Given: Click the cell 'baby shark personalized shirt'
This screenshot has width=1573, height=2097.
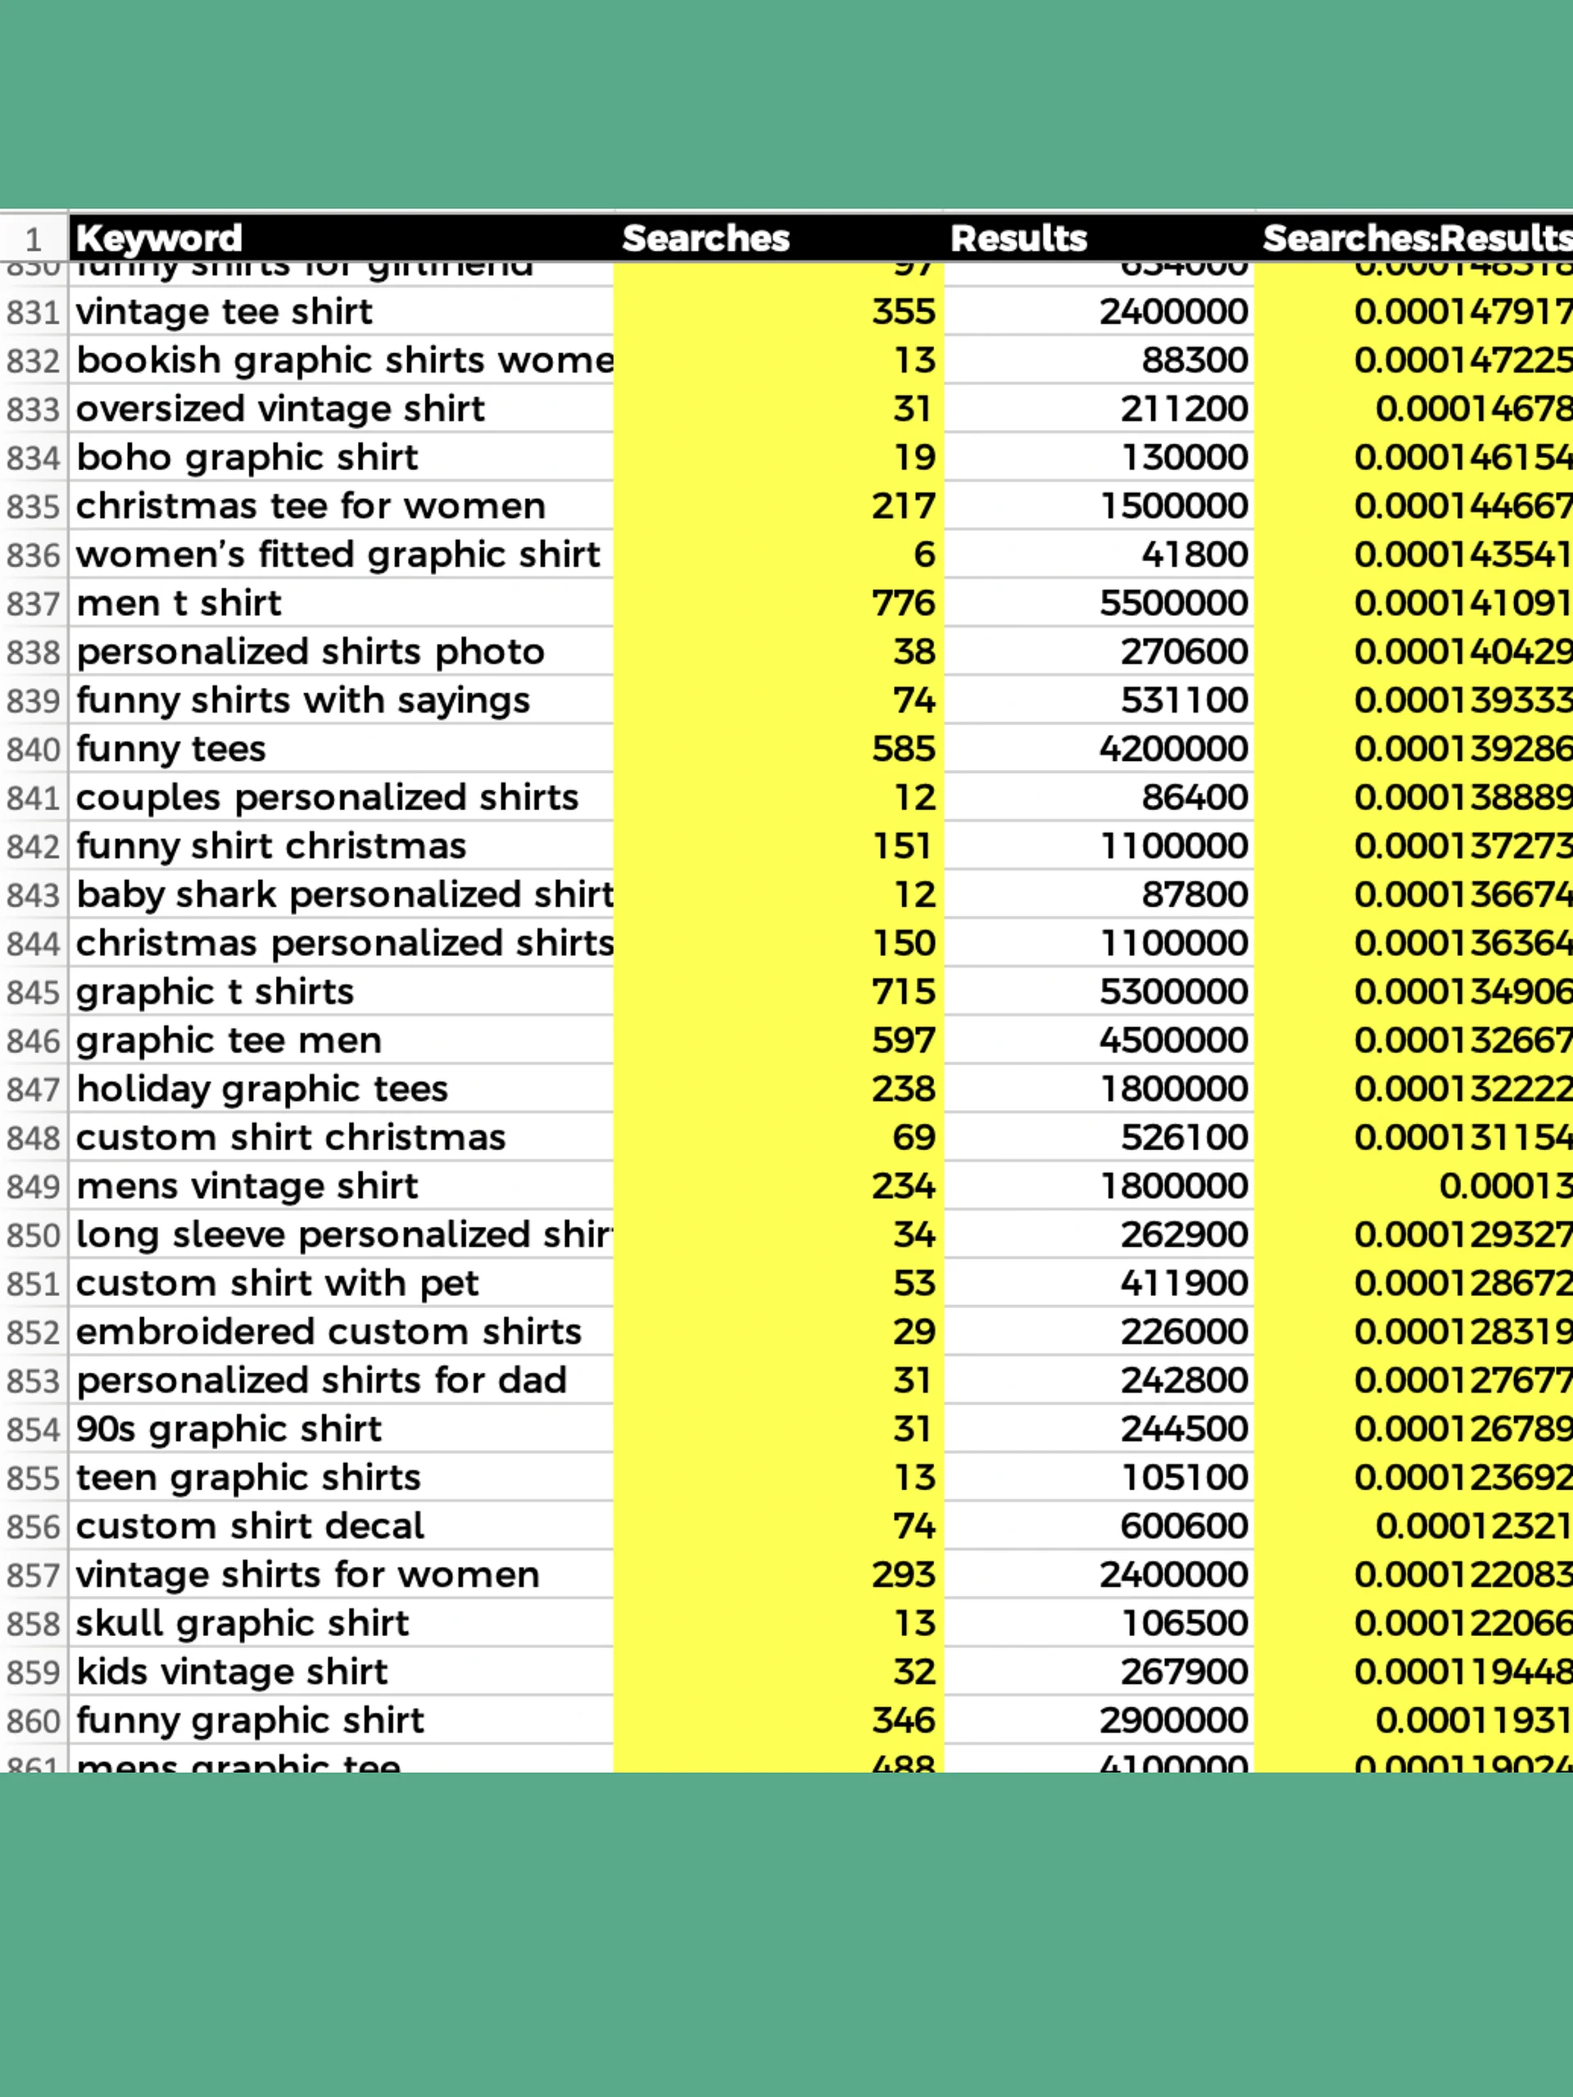Looking at the screenshot, I should (x=342, y=895).
